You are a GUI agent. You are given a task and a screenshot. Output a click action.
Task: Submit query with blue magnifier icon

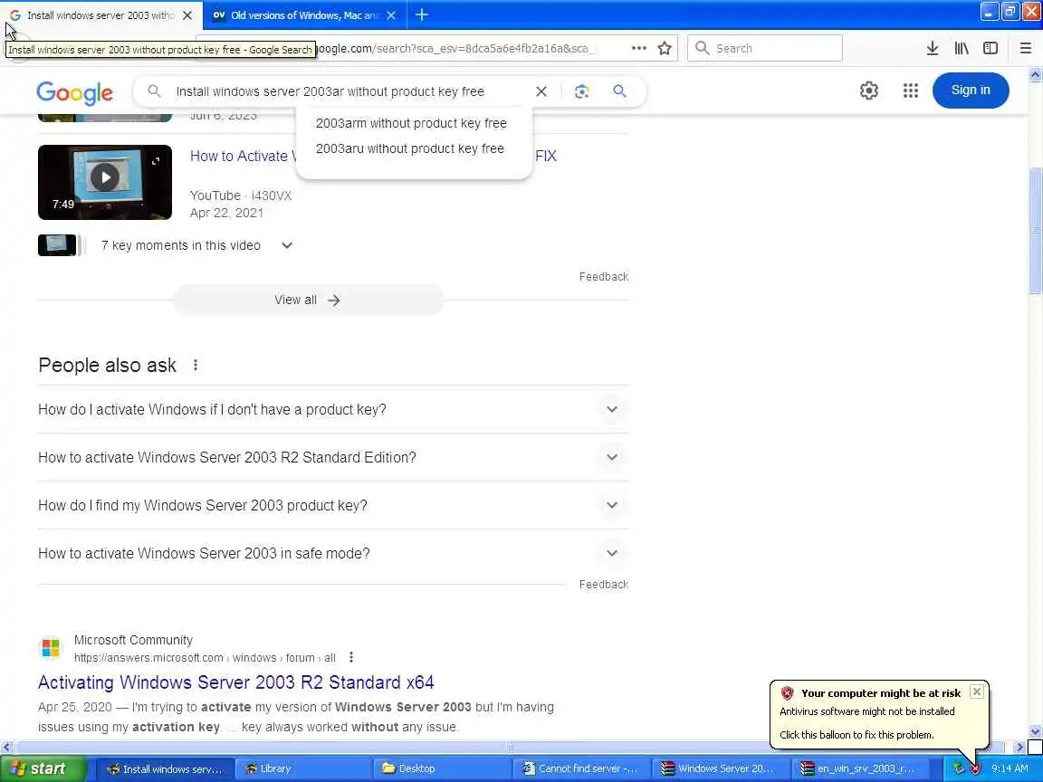click(619, 91)
